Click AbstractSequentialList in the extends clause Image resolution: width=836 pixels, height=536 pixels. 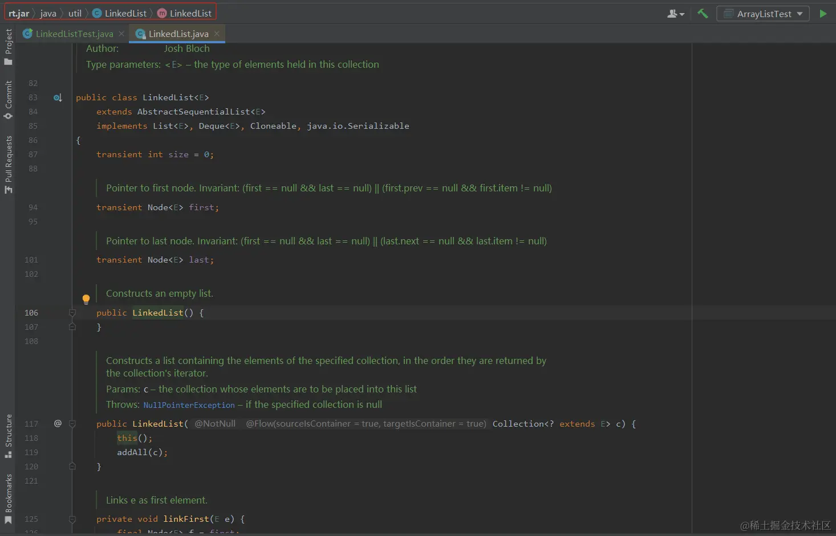[x=193, y=112]
